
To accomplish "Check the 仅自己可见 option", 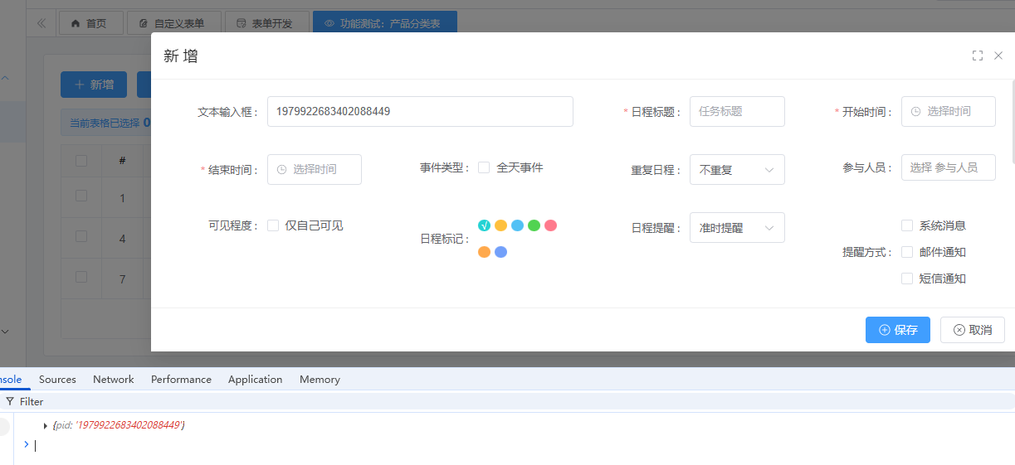I will pos(273,225).
